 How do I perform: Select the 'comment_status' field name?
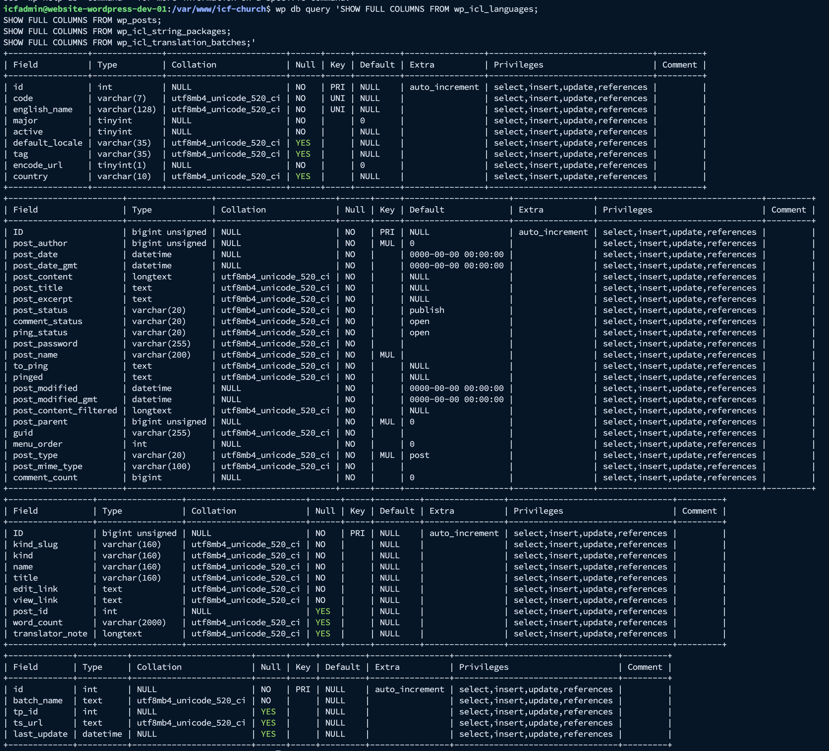point(48,321)
